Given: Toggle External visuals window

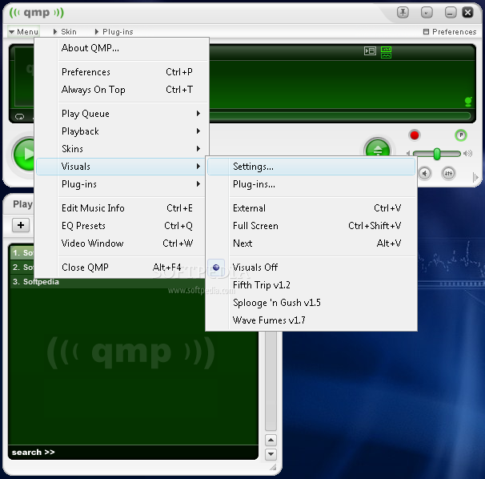Looking at the screenshot, I should click(x=311, y=208).
